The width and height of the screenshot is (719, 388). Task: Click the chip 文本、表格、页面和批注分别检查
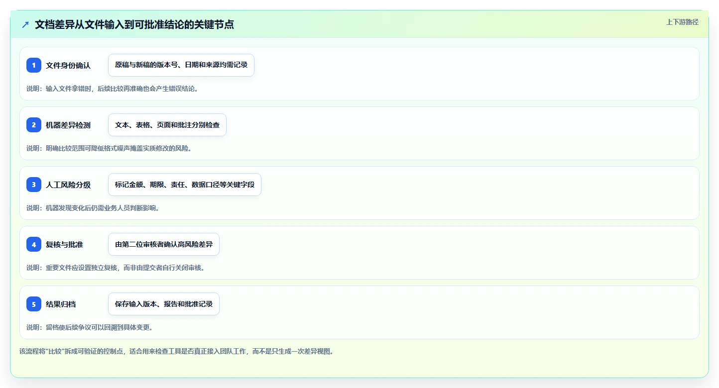click(167, 125)
